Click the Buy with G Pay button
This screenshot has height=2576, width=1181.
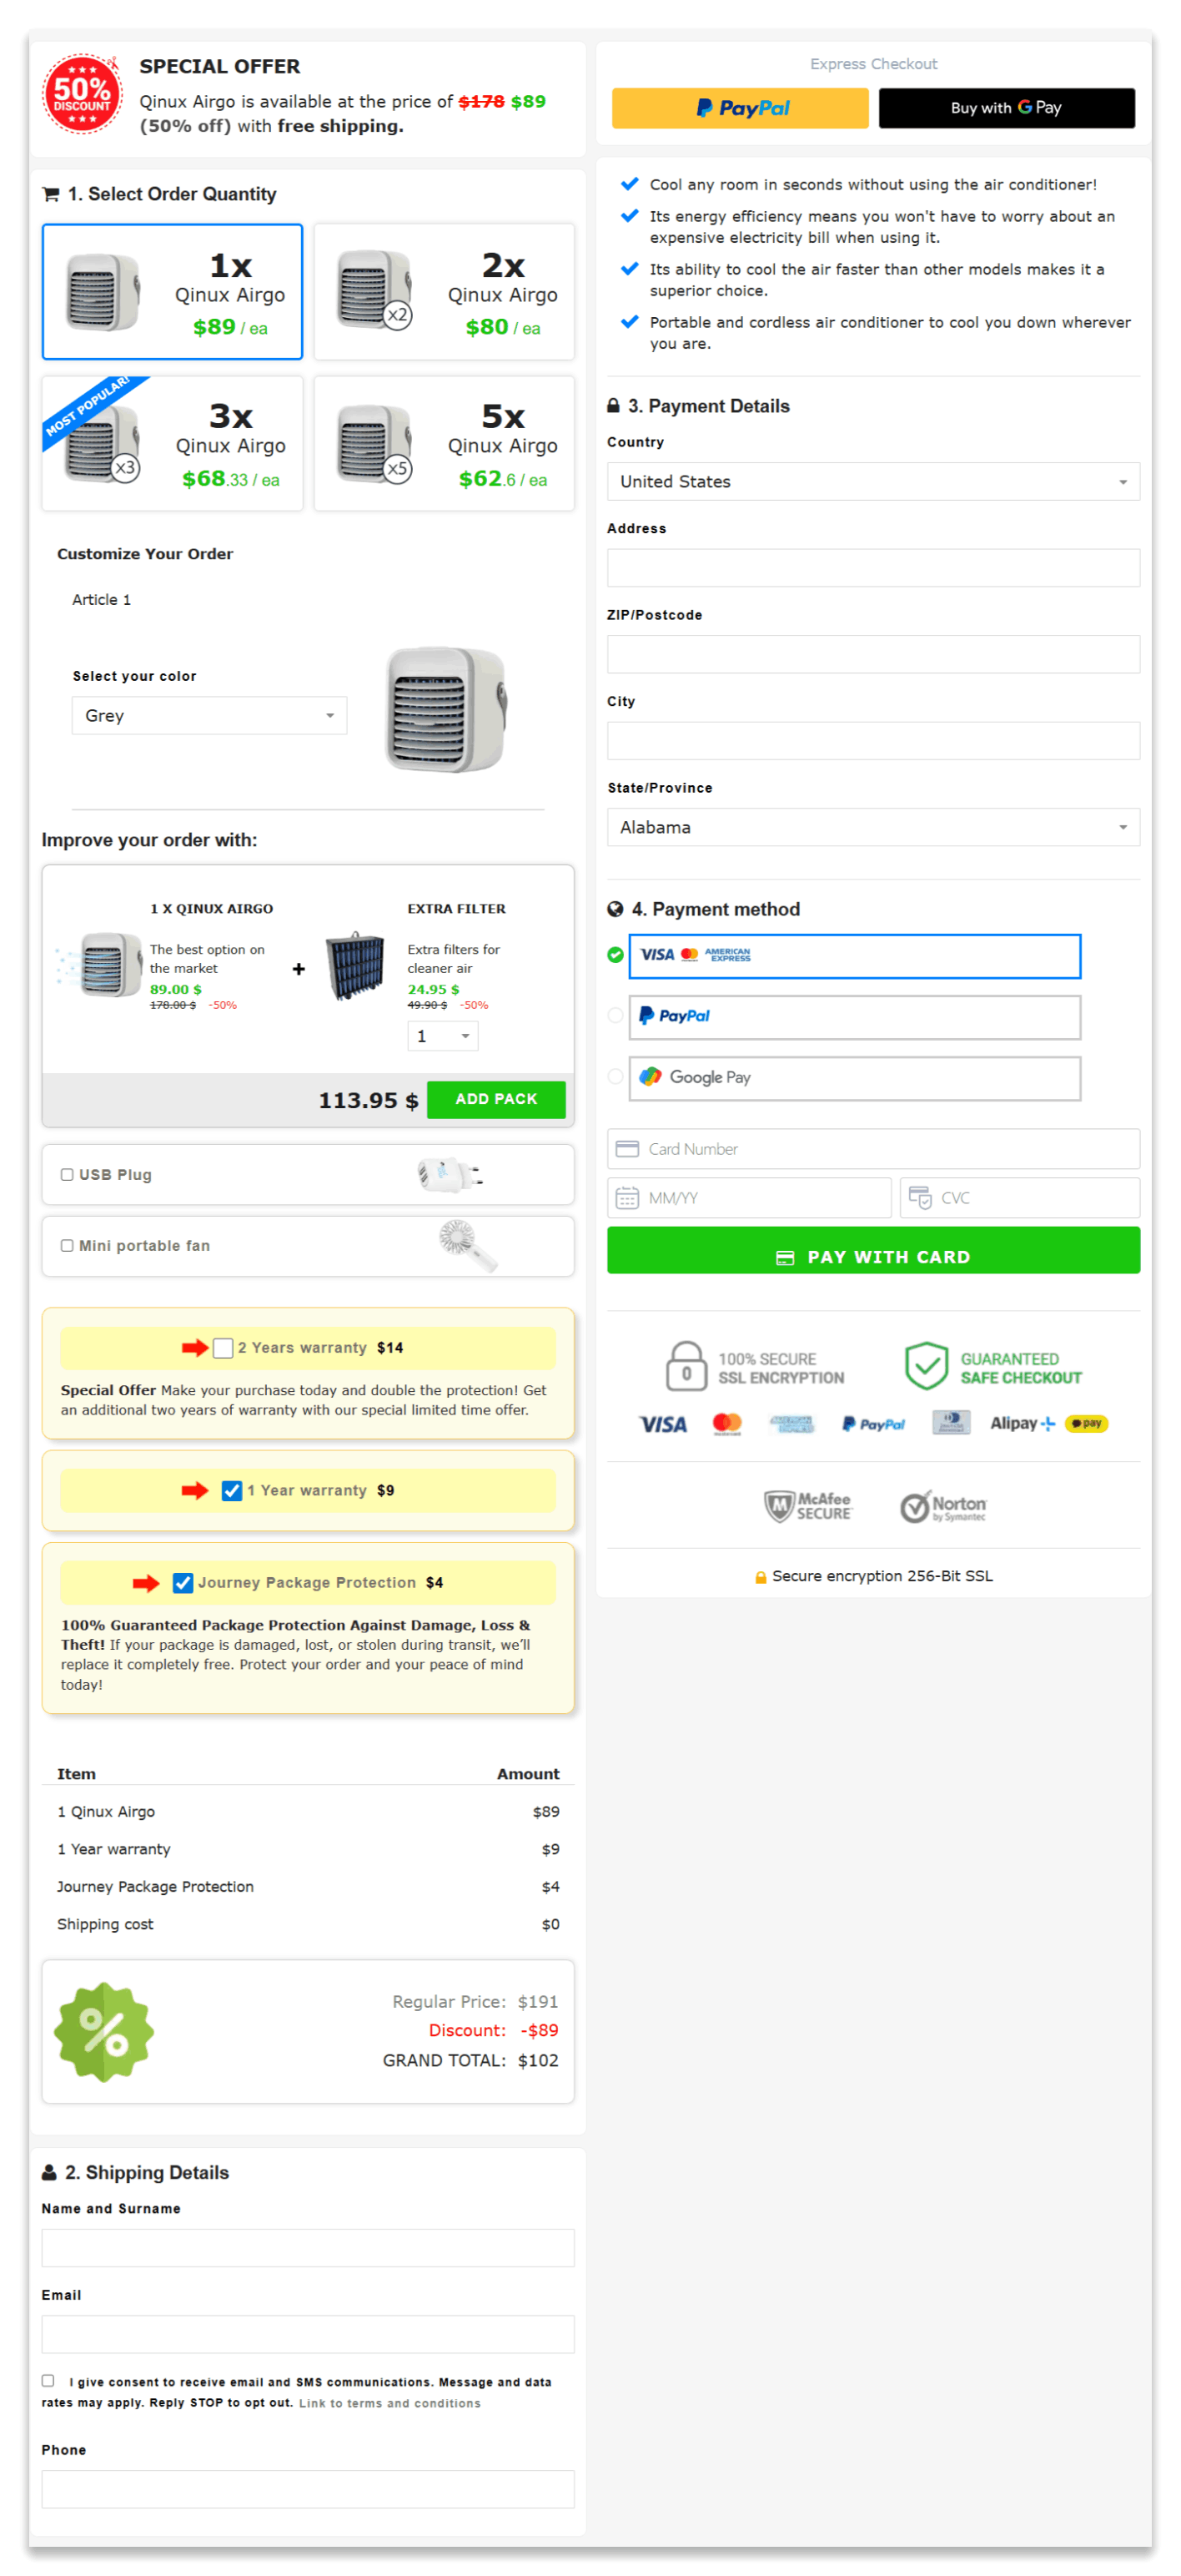coord(1008,108)
